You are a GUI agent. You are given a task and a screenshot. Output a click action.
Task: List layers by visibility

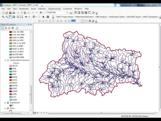click(x=9, y=28)
